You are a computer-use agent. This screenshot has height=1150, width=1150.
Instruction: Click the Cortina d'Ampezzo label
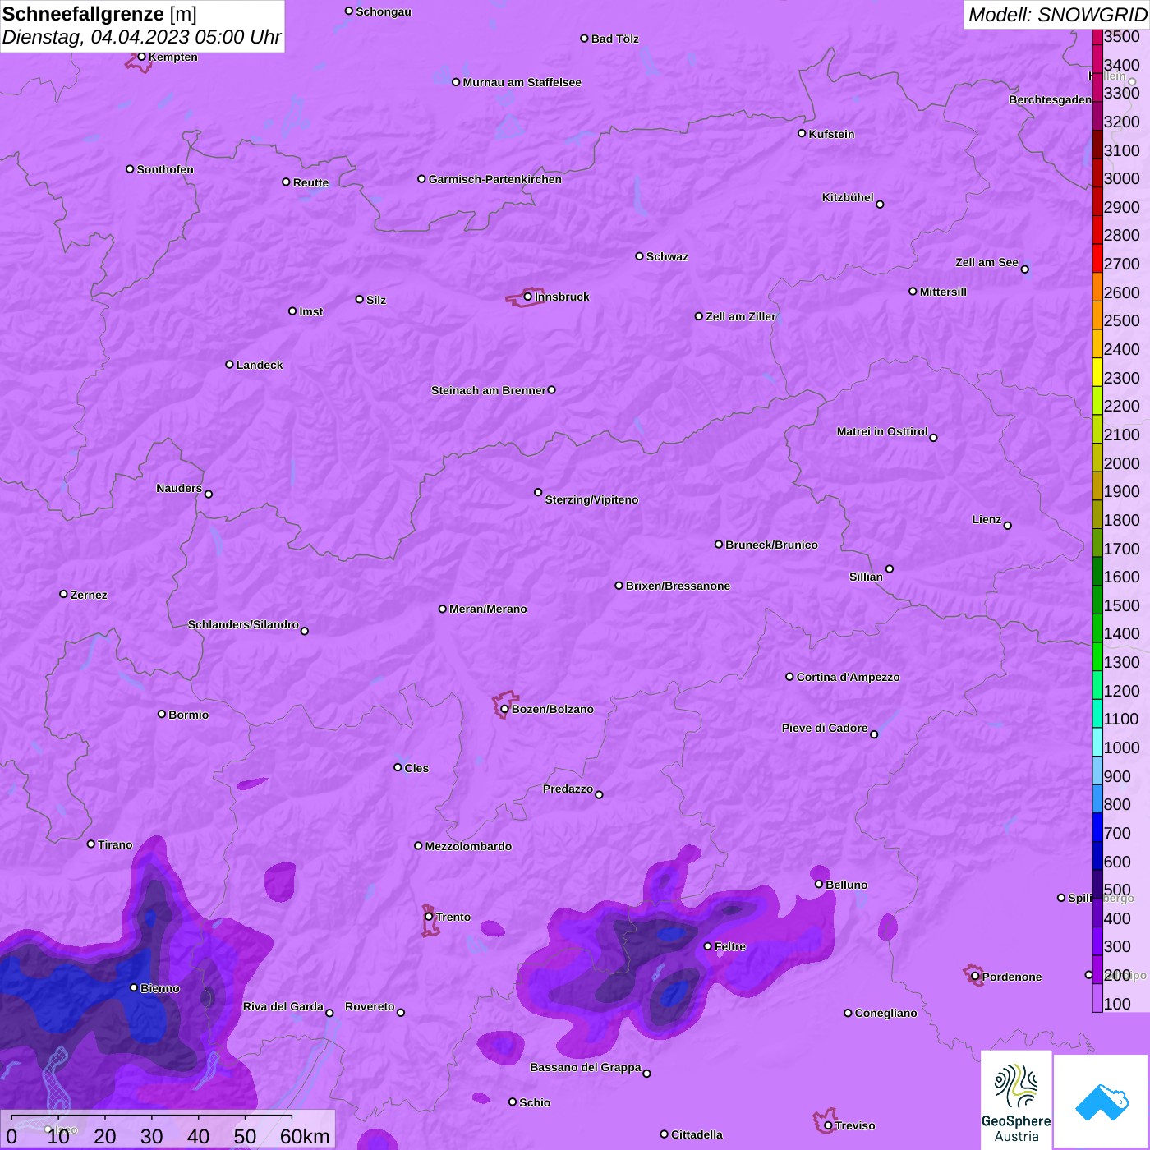(848, 677)
